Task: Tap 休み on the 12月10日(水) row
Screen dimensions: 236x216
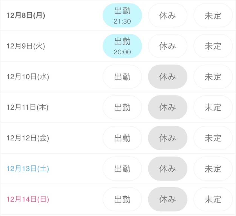Action: (167, 77)
